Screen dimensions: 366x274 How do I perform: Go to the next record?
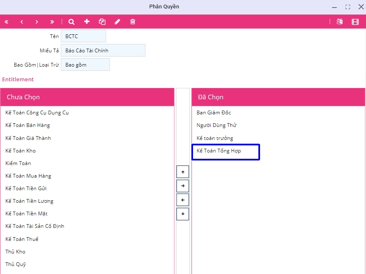pyautogui.click(x=37, y=22)
